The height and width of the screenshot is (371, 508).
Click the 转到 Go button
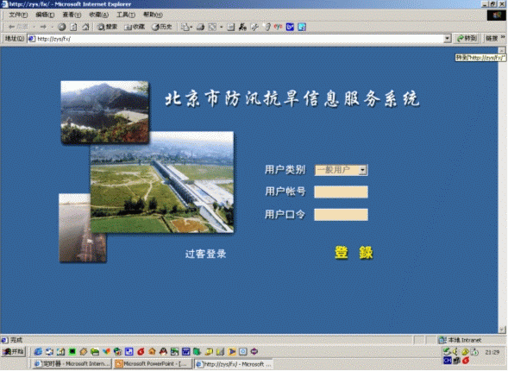point(467,38)
